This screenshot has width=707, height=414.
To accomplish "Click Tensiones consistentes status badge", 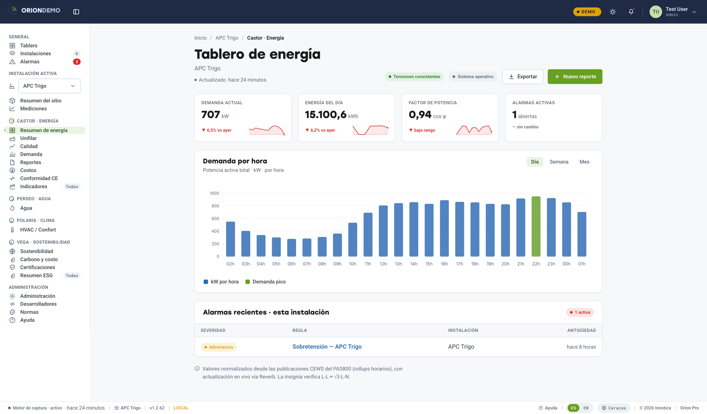I will (x=414, y=77).
